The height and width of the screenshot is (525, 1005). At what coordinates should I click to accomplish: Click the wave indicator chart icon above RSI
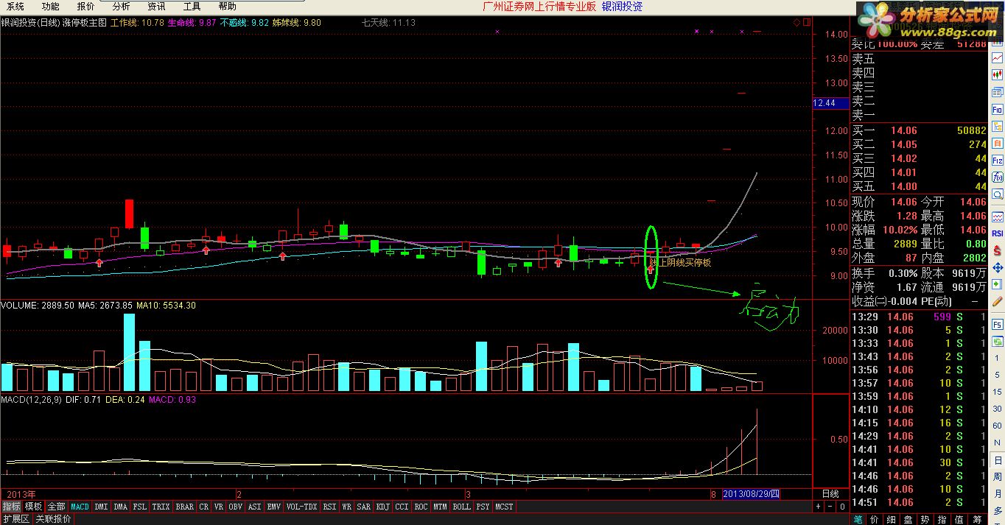pyautogui.click(x=998, y=216)
